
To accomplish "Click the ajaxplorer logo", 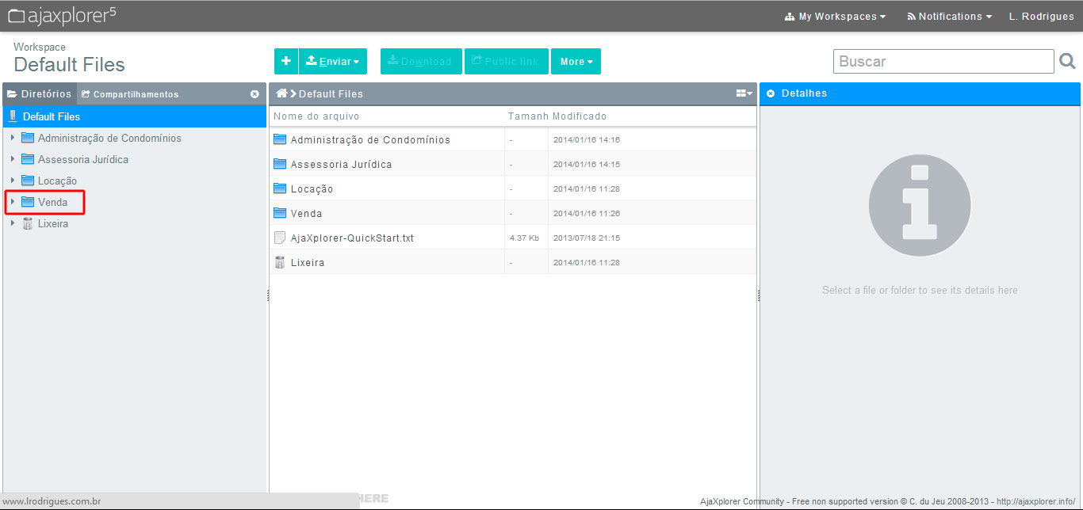I will coord(62,15).
